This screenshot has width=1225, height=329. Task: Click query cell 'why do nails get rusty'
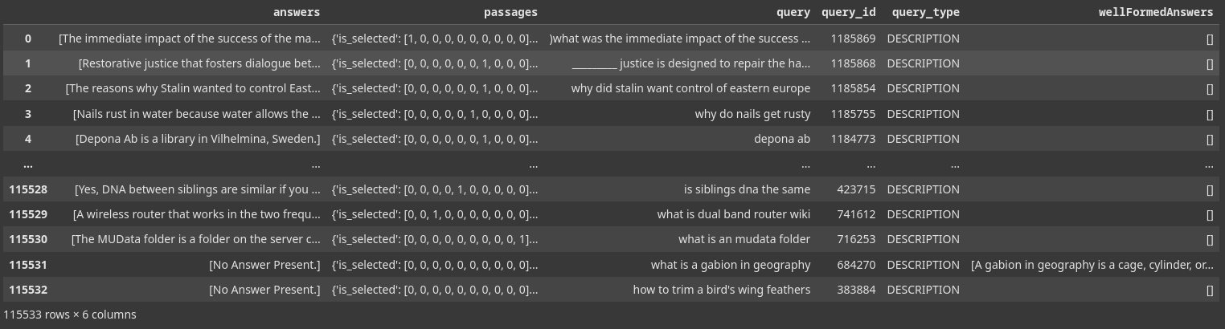752,114
